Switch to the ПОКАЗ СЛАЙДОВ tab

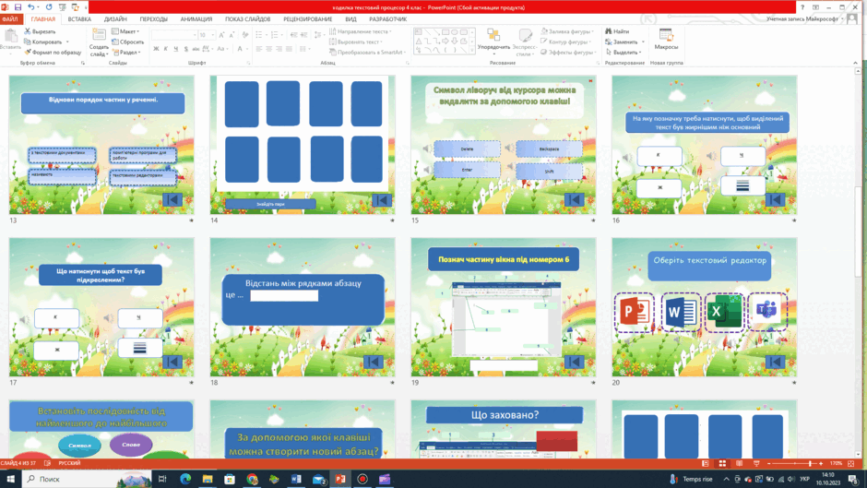(x=247, y=18)
